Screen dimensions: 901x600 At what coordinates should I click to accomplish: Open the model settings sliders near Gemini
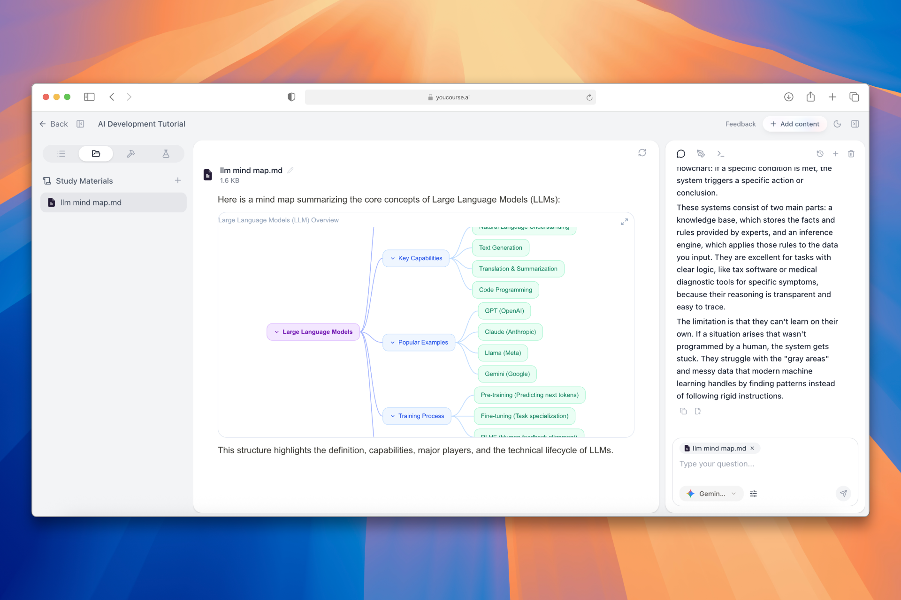point(754,493)
